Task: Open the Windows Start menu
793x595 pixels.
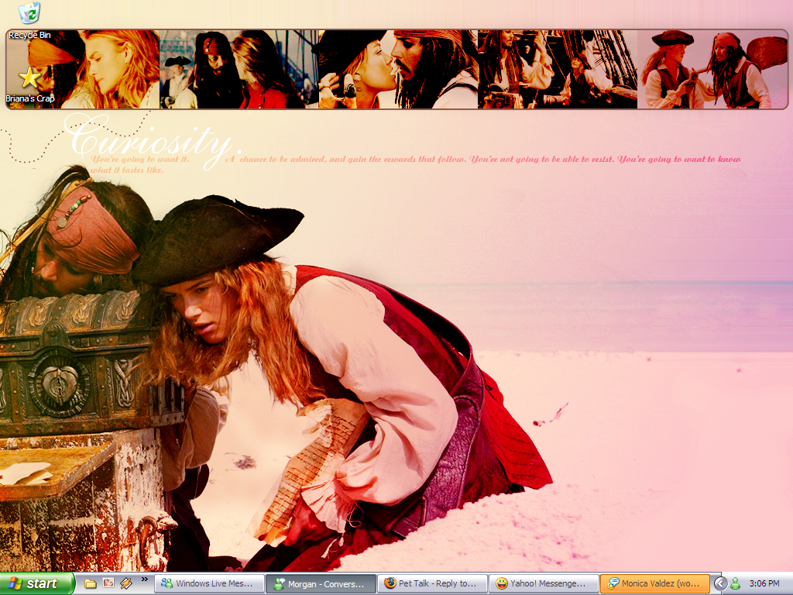Action: click(37, 583)
